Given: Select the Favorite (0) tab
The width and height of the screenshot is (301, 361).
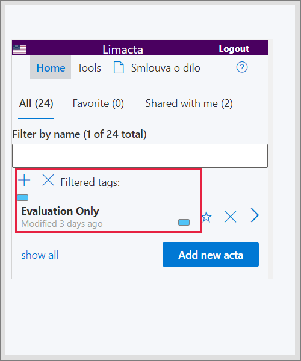Looking at the screenshot, I should pyautogui.click(x=98, y=103).
